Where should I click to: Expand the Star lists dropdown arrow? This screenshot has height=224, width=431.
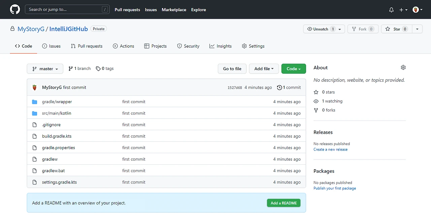coord(417,29)
